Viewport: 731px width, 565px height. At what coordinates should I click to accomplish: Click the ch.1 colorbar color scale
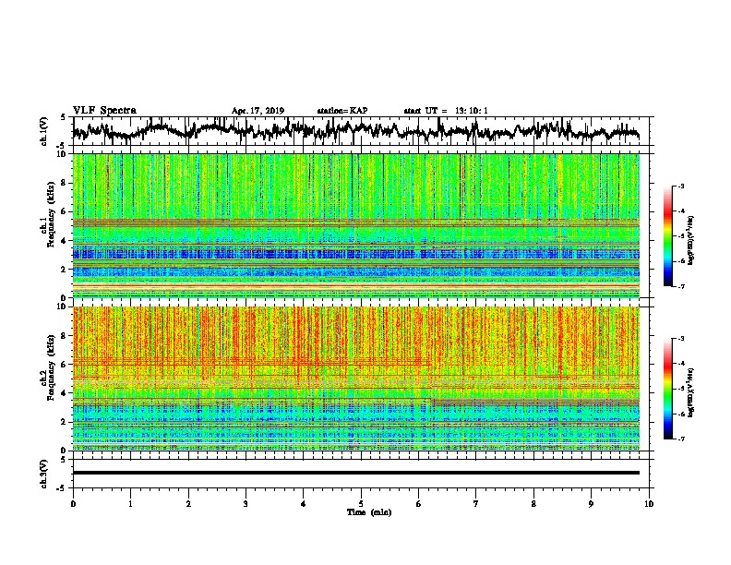667,236
